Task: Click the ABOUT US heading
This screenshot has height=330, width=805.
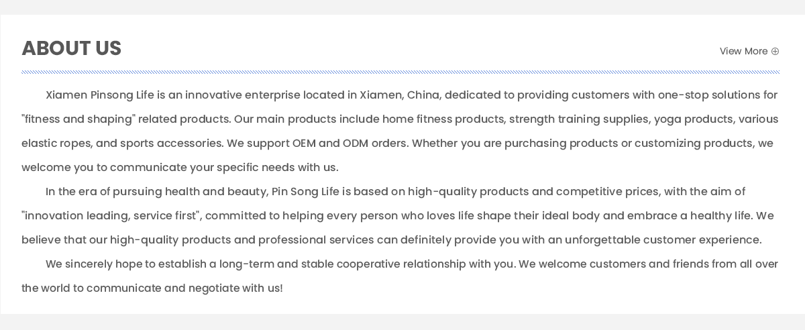Action: (72, 48)
